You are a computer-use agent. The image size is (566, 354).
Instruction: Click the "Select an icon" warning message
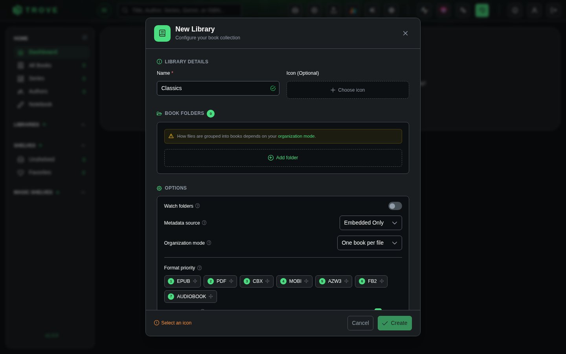[173, 323]
